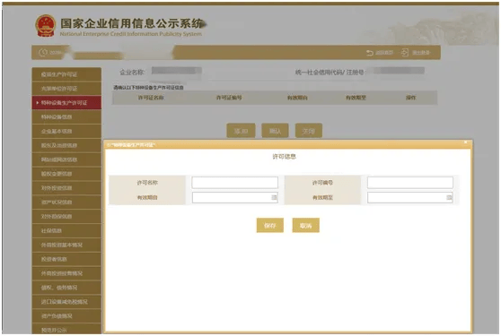Screen dimensions: 501x336
Task: Click the 许可证名称 column header
Action: click(151, 98)
